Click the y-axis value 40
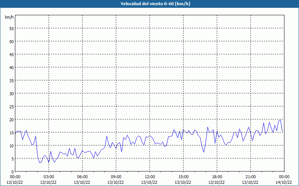The height and width of the screenshot is (186, 299). (12, 68)
